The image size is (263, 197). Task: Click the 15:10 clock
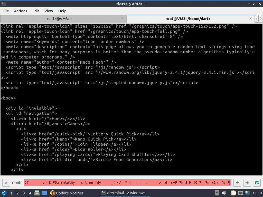click(257, 193)
